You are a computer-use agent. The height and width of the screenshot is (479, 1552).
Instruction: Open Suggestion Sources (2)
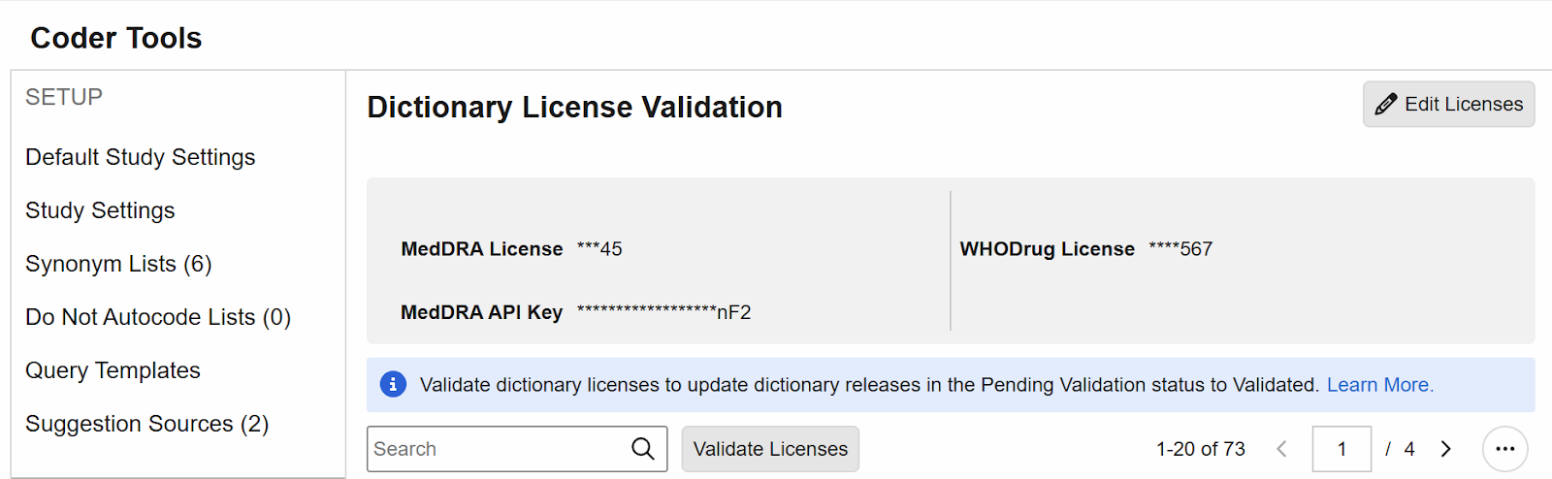[x=146, y=424]
